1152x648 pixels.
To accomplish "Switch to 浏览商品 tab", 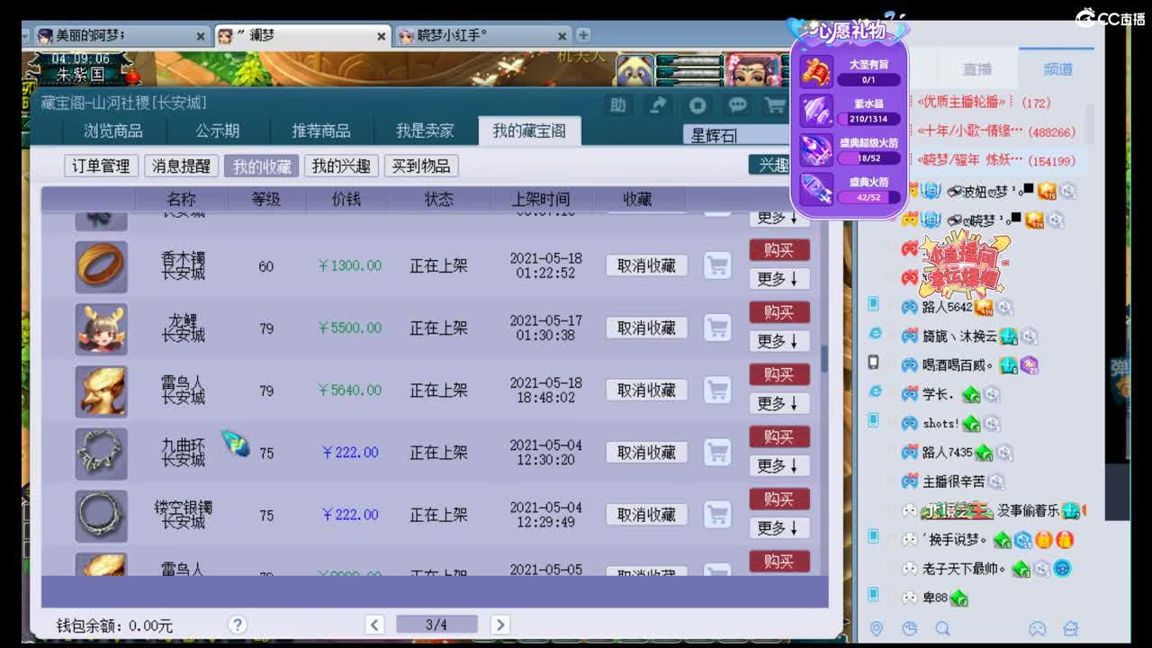I will [x=113, y=130].
